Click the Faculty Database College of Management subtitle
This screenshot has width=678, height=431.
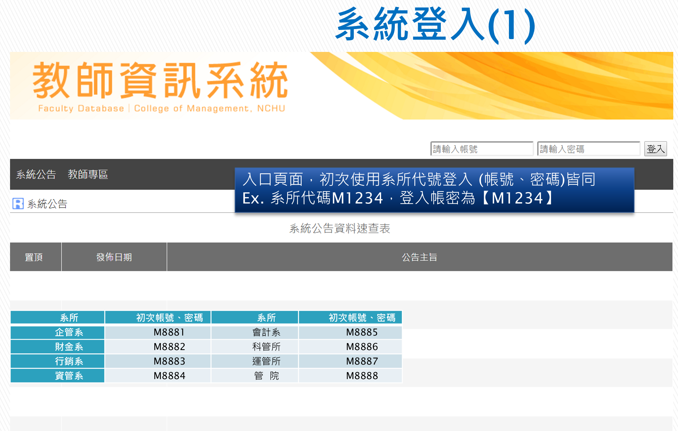[162, 109]
